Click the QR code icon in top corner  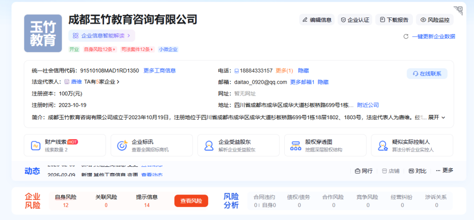(x=458, y=10)
